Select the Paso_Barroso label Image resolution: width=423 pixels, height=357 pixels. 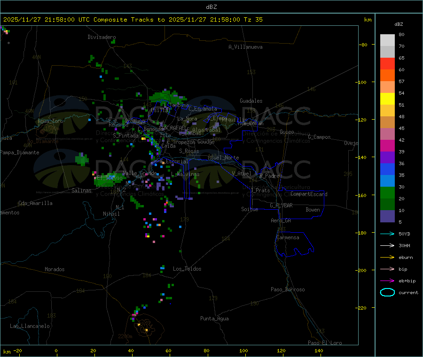point(288,289)
